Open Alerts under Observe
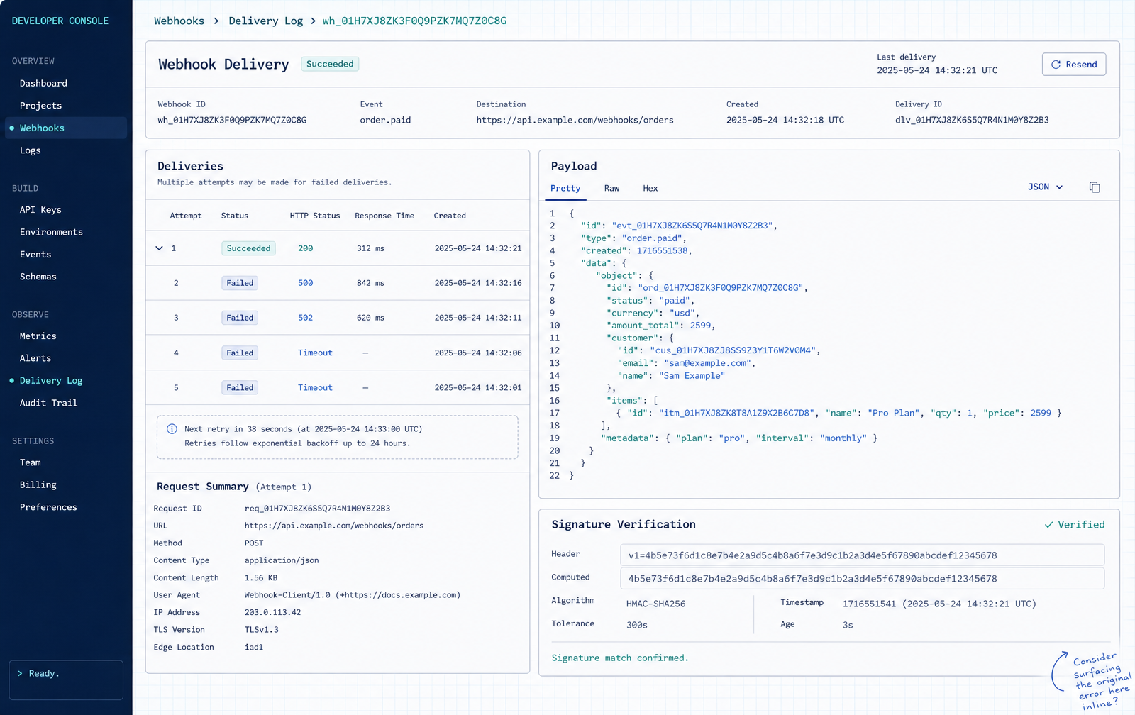 35,358
